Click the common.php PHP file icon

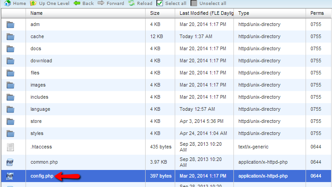coord(10,162)
